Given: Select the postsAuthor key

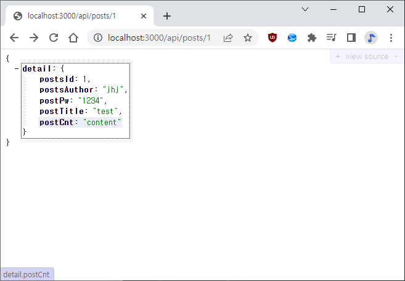Looking at the screenshot, I should tap(67, 90).
